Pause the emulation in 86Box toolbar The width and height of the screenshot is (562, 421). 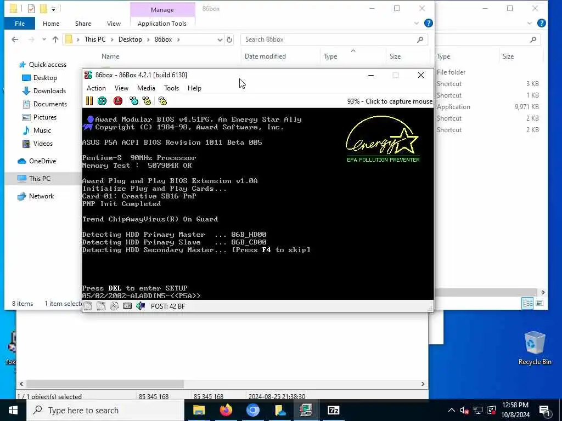[89, 101]
